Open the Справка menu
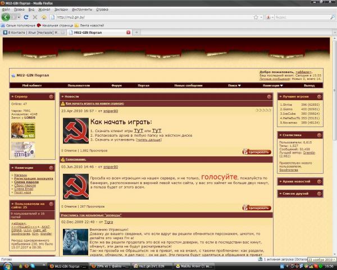The height and width of the screenshot is (270, 337). pyautogui.click(x=102, y=10)
